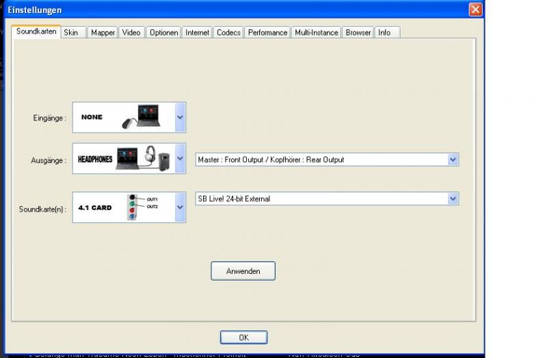This screenshot has height=358, width=547.
Task: Click the speaker graphic in Ausgänge selector
Action: [164, 162]
